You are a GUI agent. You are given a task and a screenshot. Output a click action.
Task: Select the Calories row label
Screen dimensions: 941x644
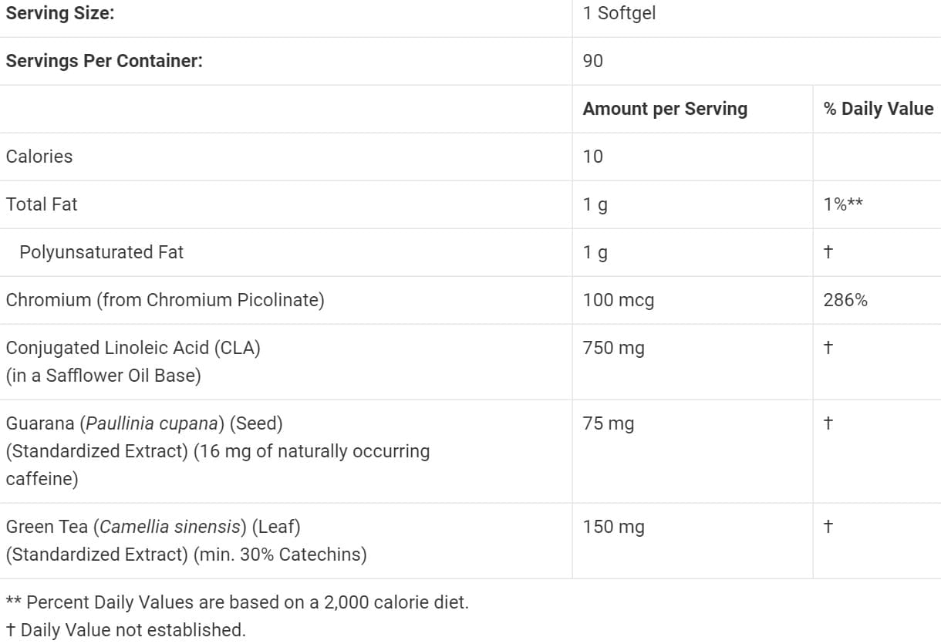point(39,157)
